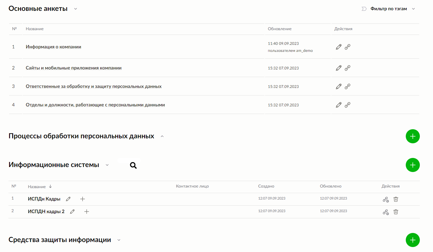
Task: Delete the ИСПДн Кадры system
Action: (x=396, y=199)
